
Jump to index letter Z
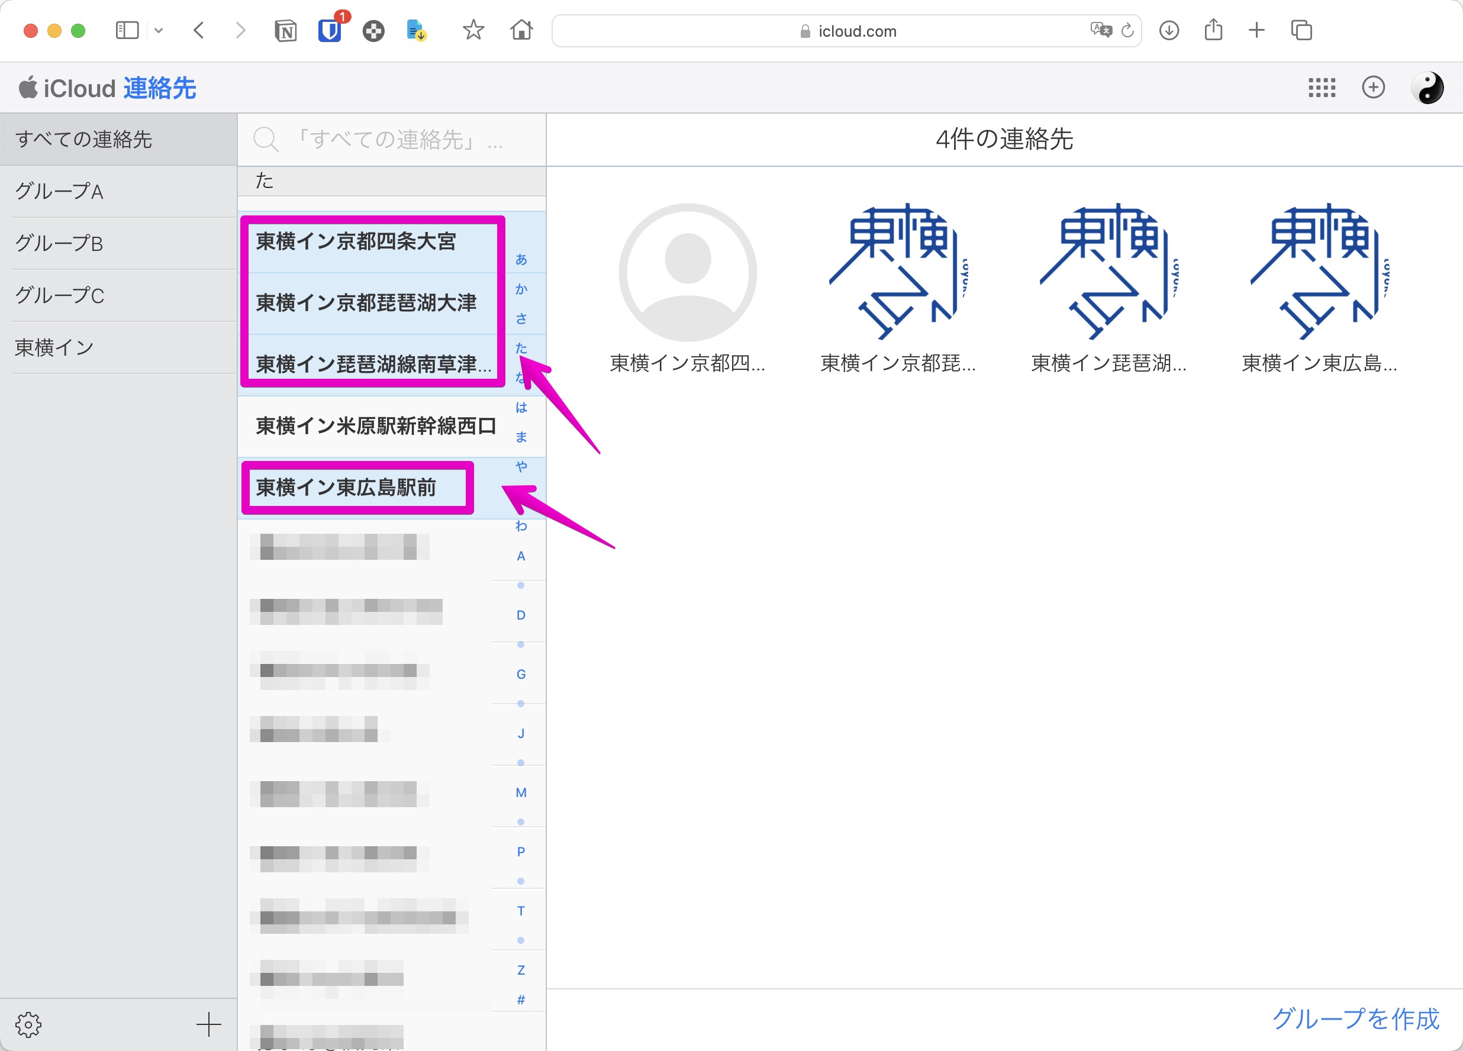pos(521,970)
